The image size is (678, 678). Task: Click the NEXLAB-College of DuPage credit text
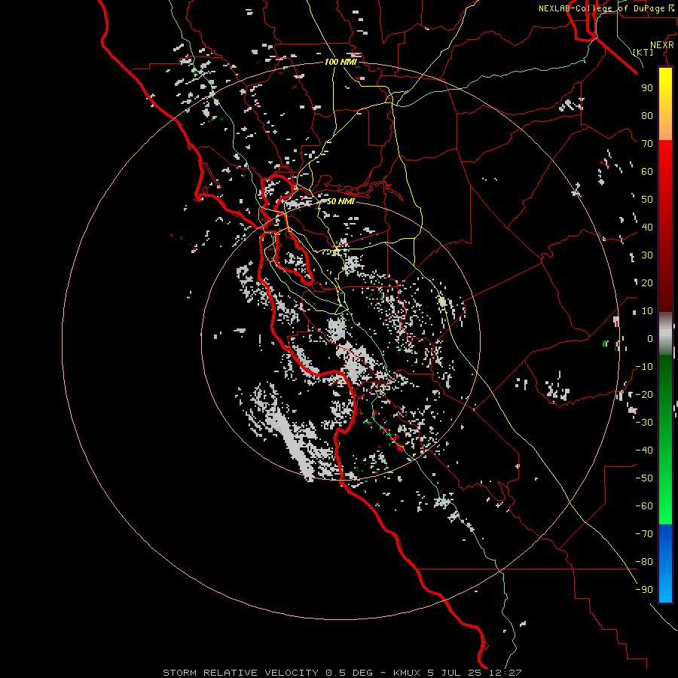(606, 8)
